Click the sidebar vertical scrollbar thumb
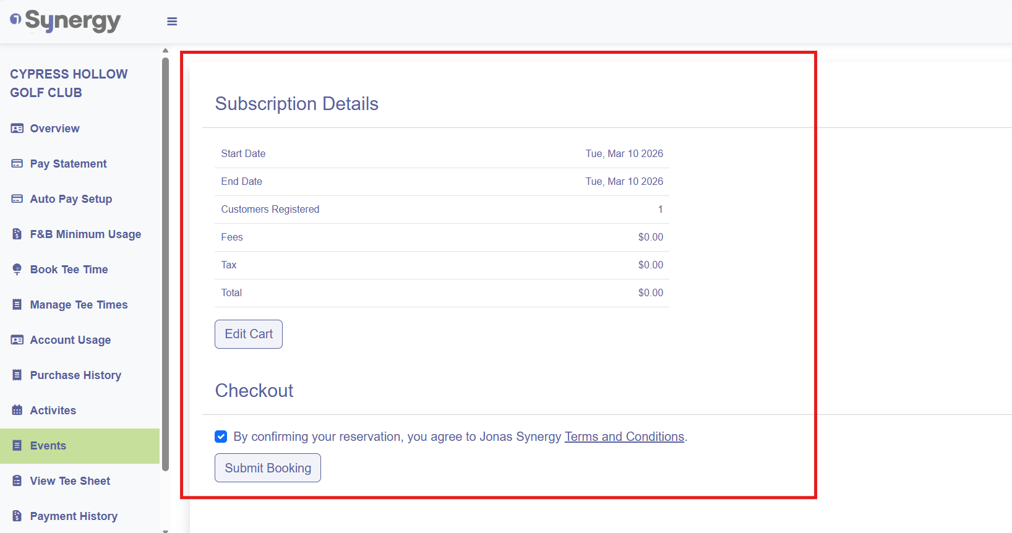Screen dimensions: 1012x533 coord(165,260)
